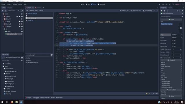Expand Anchor section in Inspector
Viewport: 185px width, 104px height.
(171, 62)
